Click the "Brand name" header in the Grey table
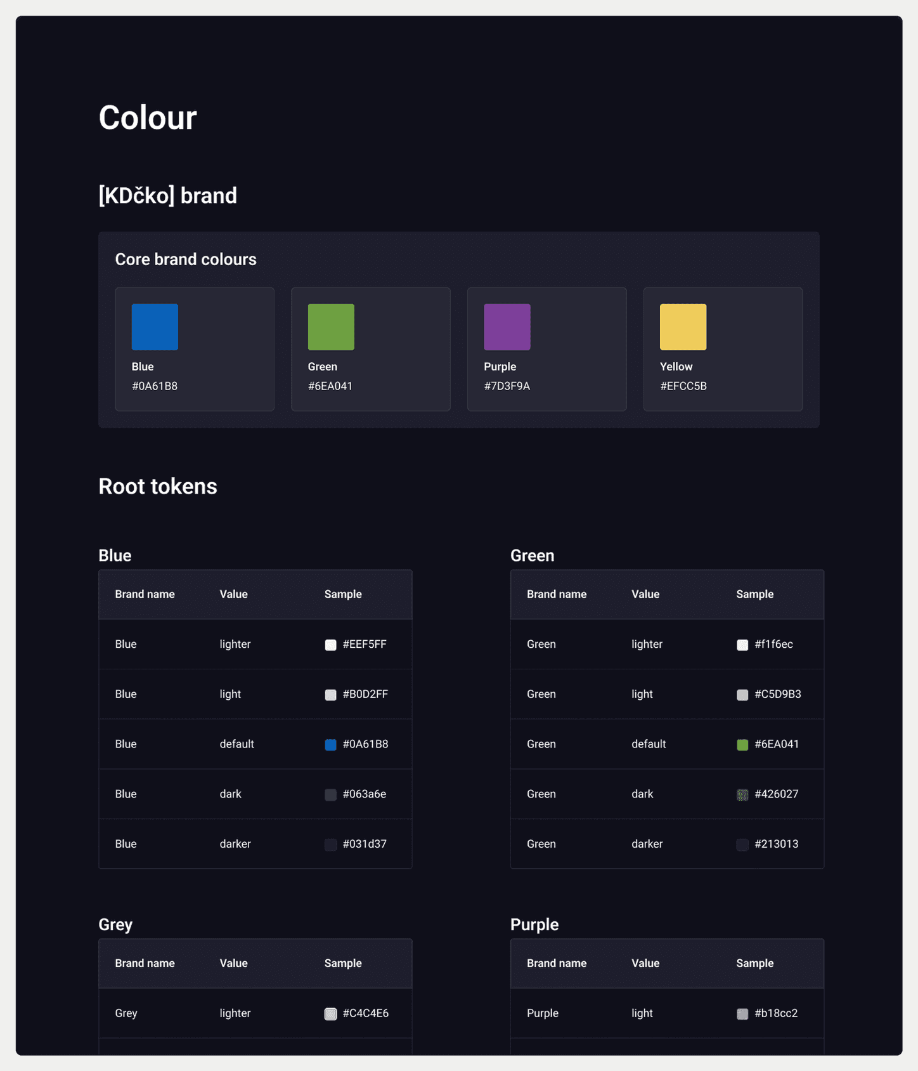The width and height of the screenshot is (918, 1071). click(145, 963)
